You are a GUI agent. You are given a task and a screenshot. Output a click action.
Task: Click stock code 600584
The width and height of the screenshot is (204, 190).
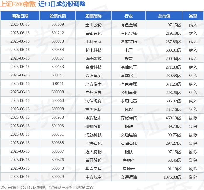(58, 50)
